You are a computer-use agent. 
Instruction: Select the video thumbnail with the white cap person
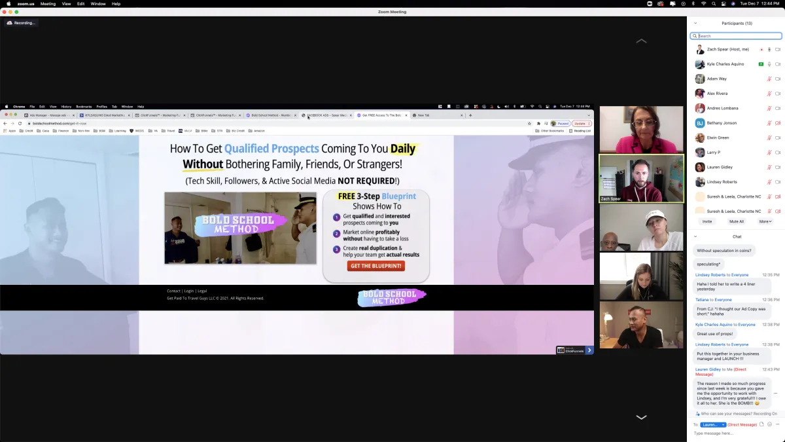tap(641, 228)
